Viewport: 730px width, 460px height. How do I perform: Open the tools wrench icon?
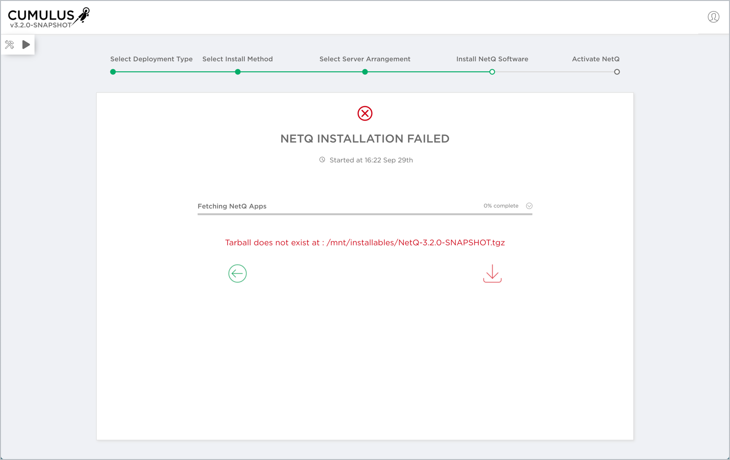pos(10,45)
